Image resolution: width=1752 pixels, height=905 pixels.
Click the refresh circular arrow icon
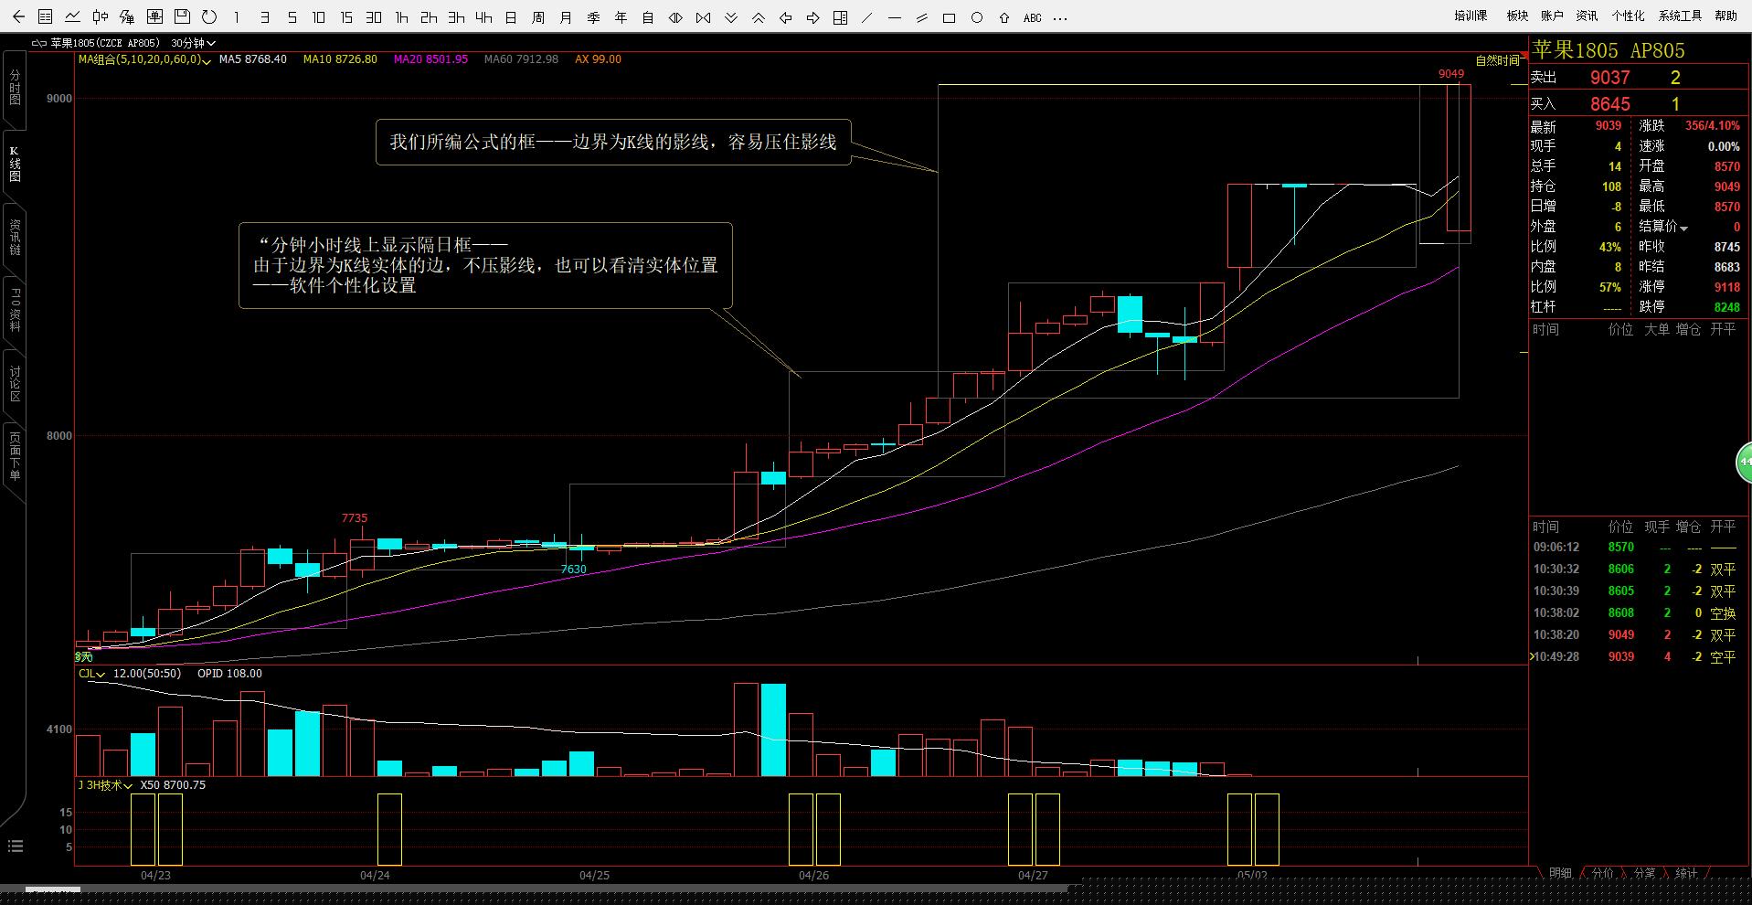pos(209,16)
